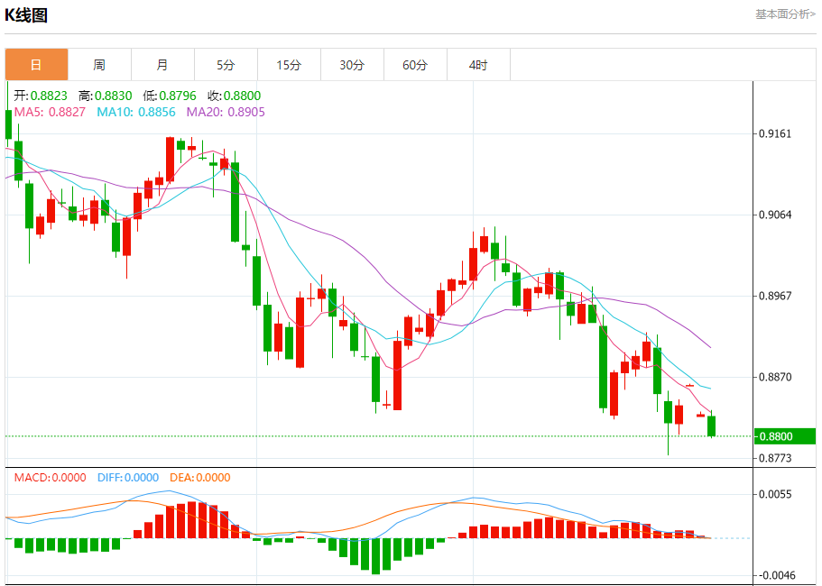Select the 日 daily chart tab

coord(36,64)
